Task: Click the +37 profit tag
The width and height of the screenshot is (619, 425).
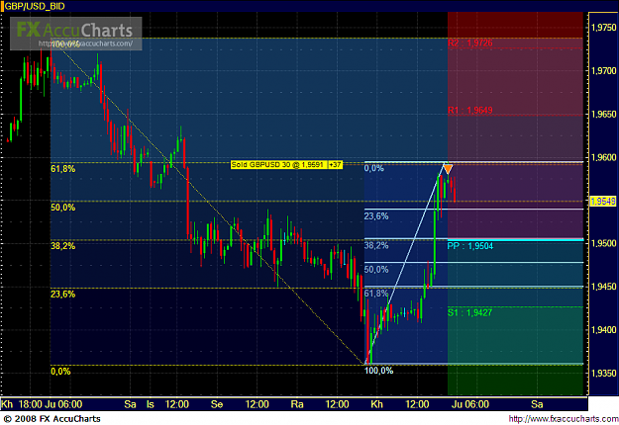Action: pyautogui.click(x=335, y=165)
